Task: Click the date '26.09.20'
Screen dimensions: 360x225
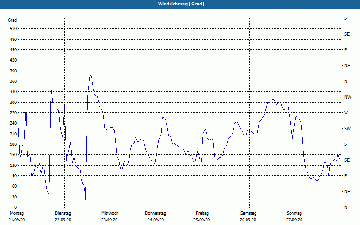Action: (248, 220)
